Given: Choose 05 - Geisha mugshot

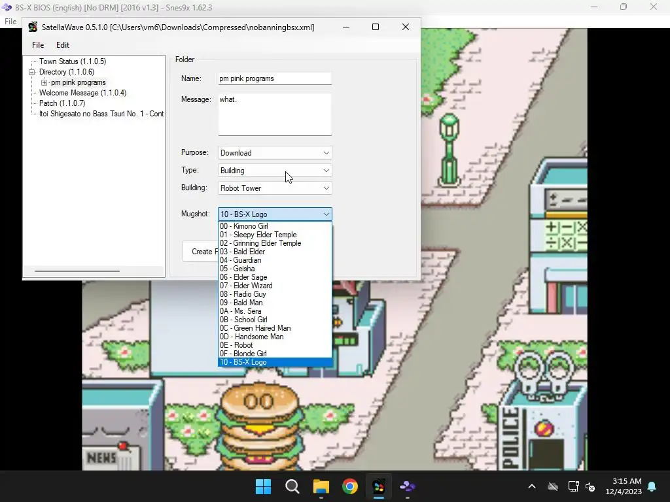Looking at the screenshot, I should pyautogui.click(x=275, y=269).
